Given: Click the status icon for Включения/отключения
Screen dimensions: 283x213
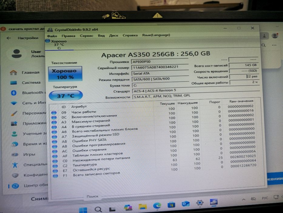Looking at the screenshot, I should click(x=54, y=117).
